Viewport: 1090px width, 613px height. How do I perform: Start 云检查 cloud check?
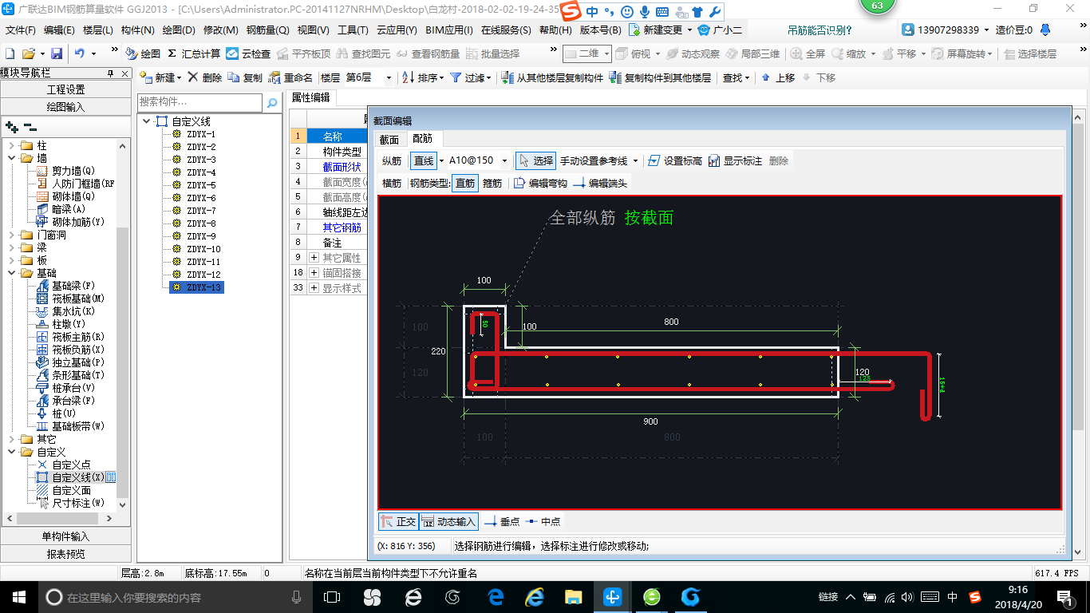(x=248, y=53)
